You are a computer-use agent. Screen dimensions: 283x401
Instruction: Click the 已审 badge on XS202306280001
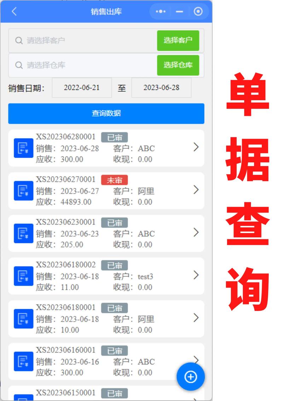[x=114, y=137]
